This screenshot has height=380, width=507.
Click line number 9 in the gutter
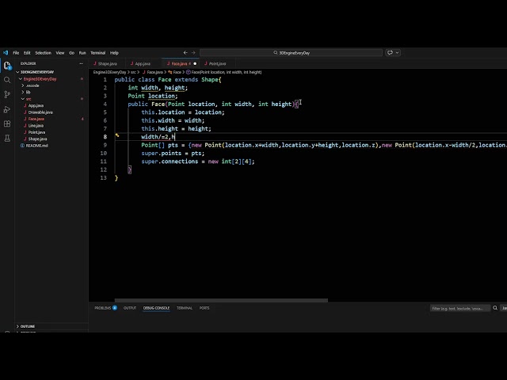[x=105, y=145]
